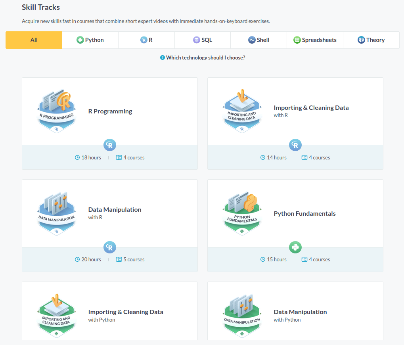The width and height of the screenshot is (404, 345).
Task: Click courses icon beside 5 courses
Action: tap(119, 259)
